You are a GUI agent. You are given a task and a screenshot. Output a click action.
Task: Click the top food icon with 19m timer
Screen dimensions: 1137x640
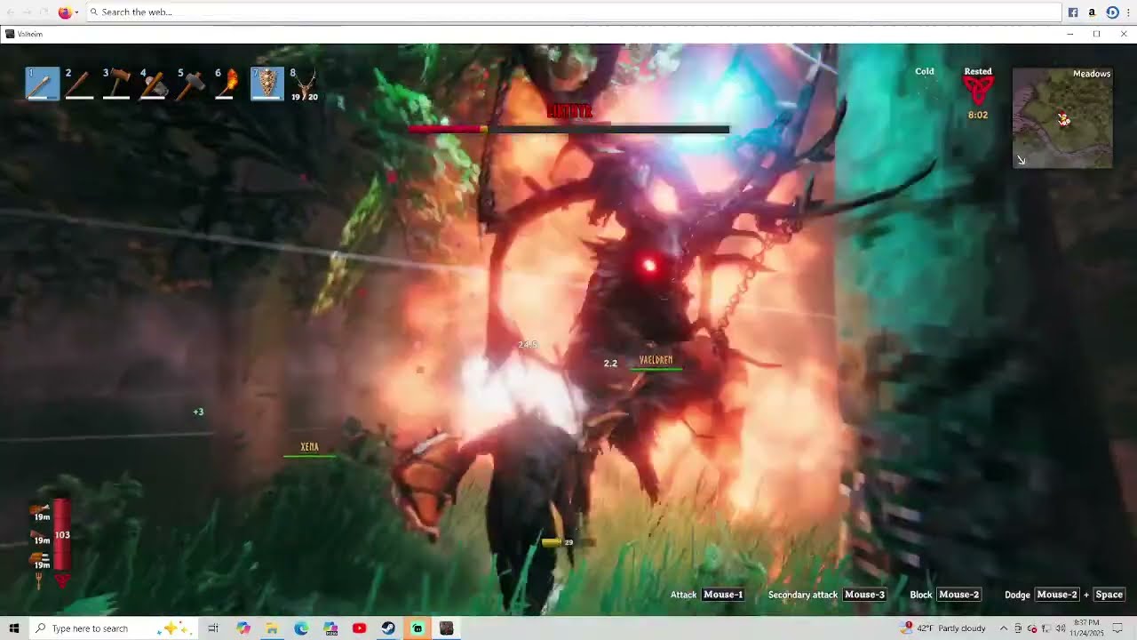coord(41,513)
